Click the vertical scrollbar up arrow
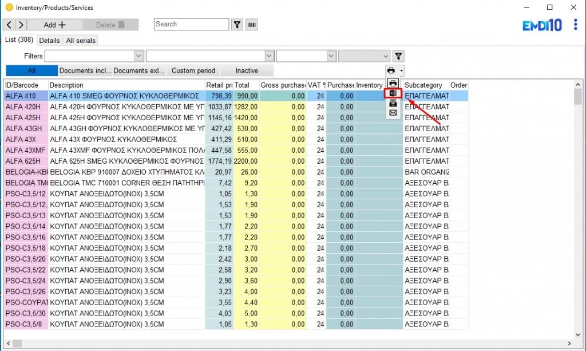The image size is (586, 351). pos(578,85)
